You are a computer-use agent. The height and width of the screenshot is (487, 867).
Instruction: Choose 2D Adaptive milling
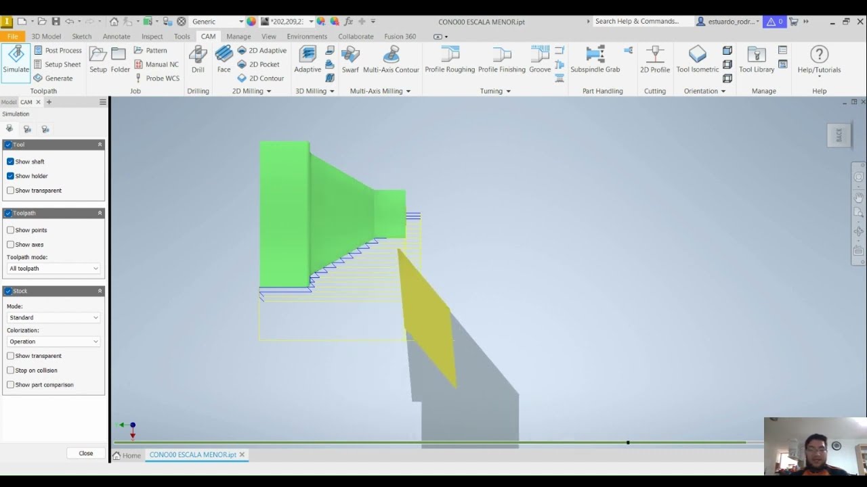[x=261, y=50]
